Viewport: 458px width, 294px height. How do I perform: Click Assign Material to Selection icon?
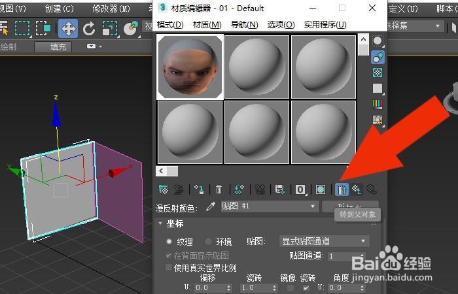[199, 189]
